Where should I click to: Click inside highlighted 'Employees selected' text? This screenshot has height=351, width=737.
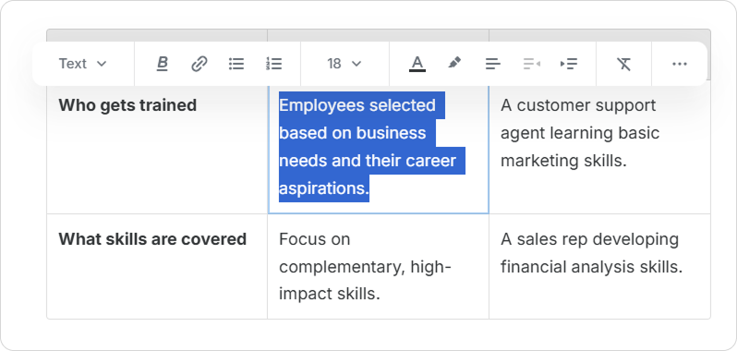click(x=357, y=105)
